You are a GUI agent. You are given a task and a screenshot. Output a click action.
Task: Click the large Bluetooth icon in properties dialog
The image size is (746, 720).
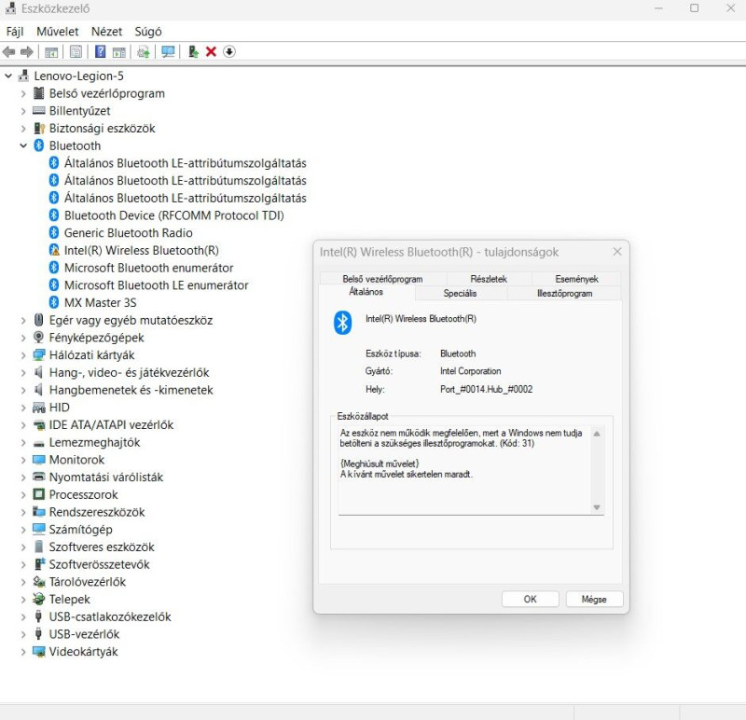tap(342, 323)
